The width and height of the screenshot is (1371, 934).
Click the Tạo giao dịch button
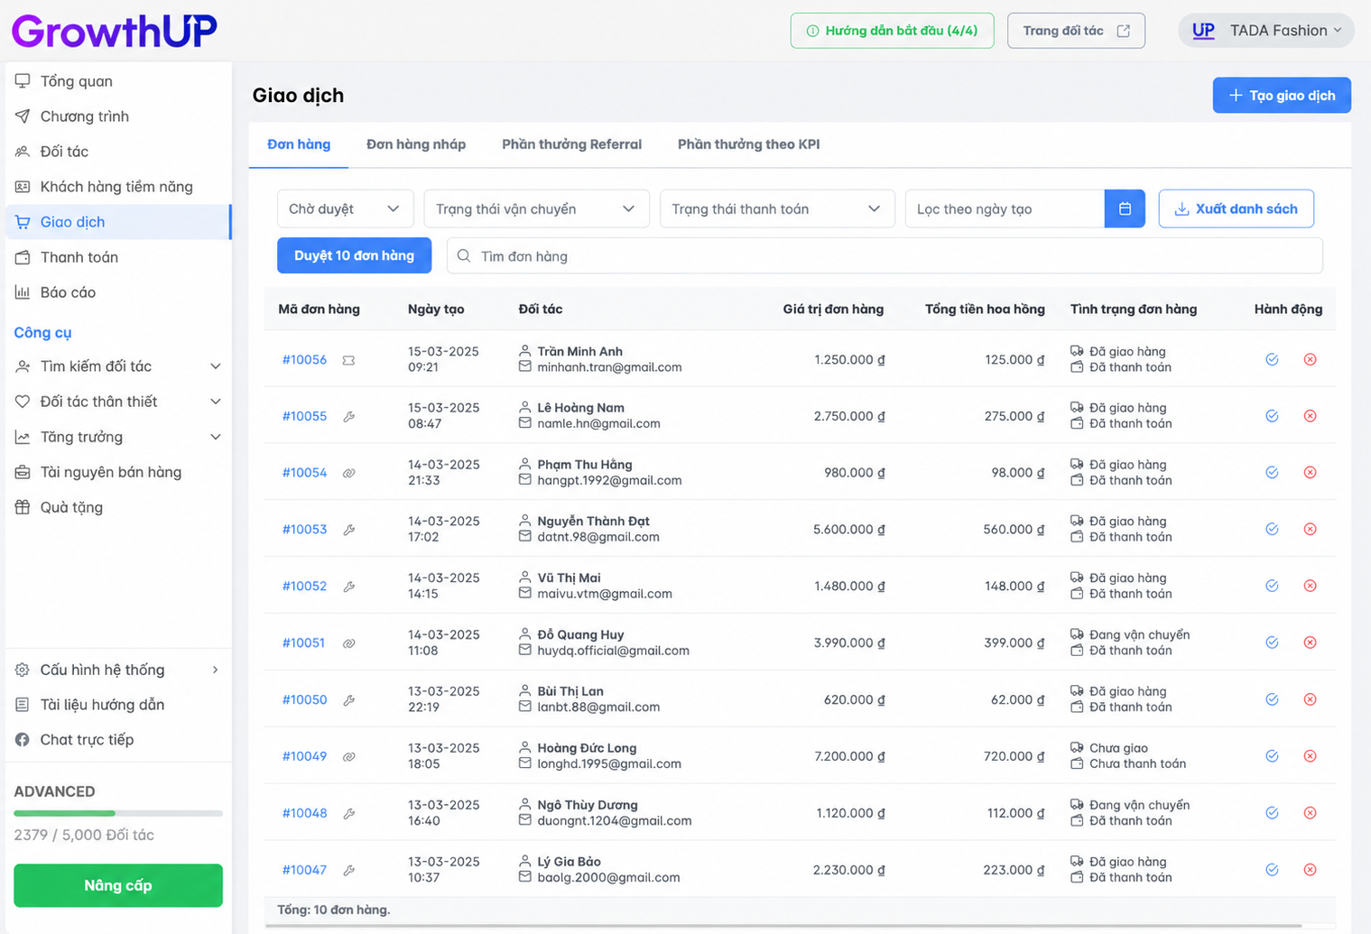(x=1282, y=96)
